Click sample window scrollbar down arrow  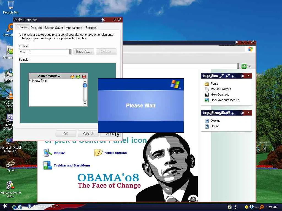point(85,104)
